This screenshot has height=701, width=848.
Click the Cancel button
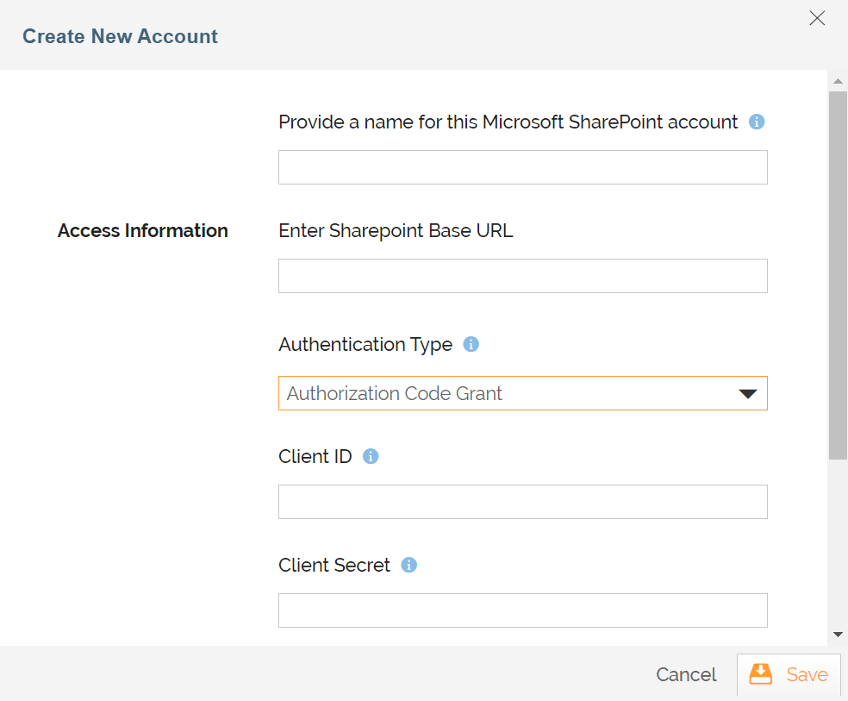686,674
